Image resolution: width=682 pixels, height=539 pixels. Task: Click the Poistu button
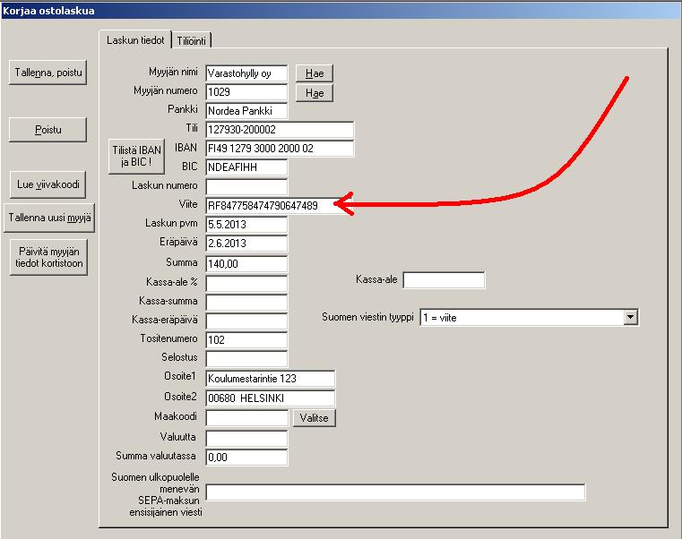click(47, 130)
